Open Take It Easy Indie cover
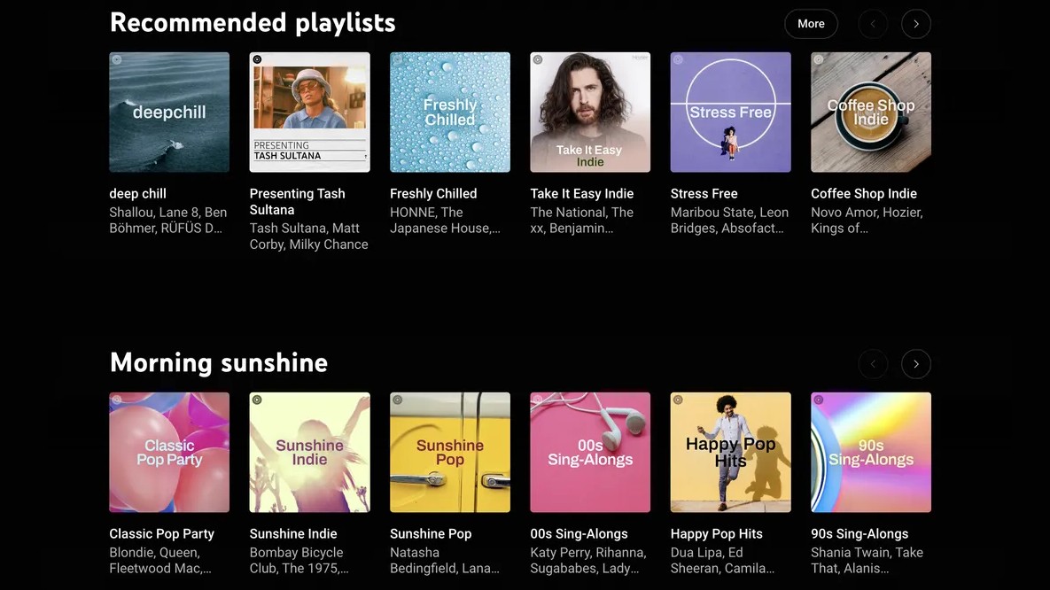 590,113
